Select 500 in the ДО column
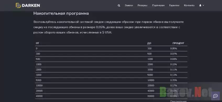The height and width of the screenshot is (102, 222). pos(149,54)
